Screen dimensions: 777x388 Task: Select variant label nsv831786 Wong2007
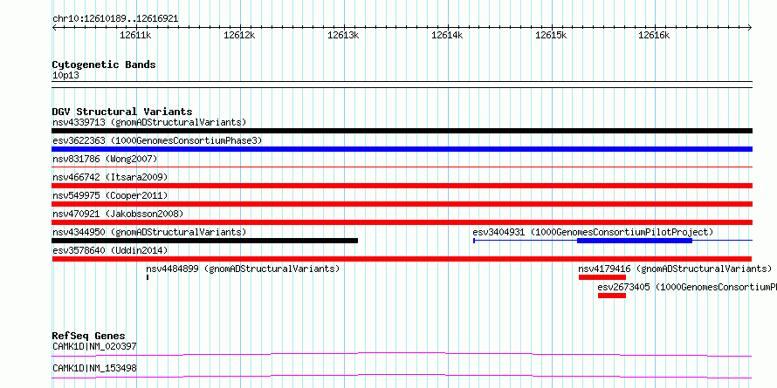tap(105, 159)
